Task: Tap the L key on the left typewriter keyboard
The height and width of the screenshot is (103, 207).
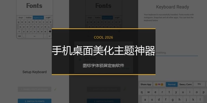Action: 49,27
